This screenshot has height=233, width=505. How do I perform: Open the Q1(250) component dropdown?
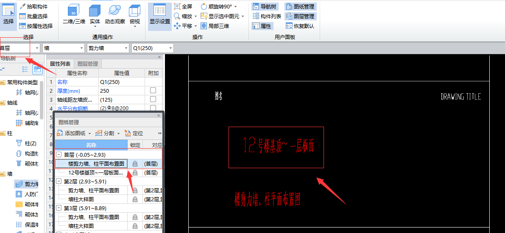pos(170,48)
